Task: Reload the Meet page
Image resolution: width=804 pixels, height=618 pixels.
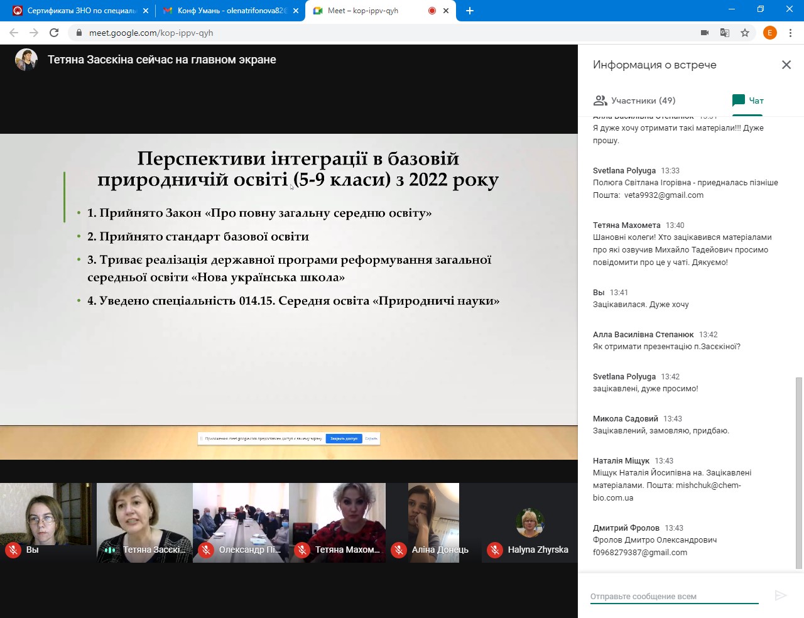Action: [54, 33]
